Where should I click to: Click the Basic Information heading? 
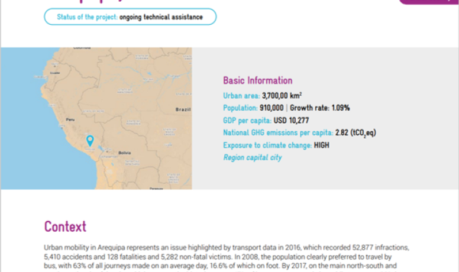257,80
